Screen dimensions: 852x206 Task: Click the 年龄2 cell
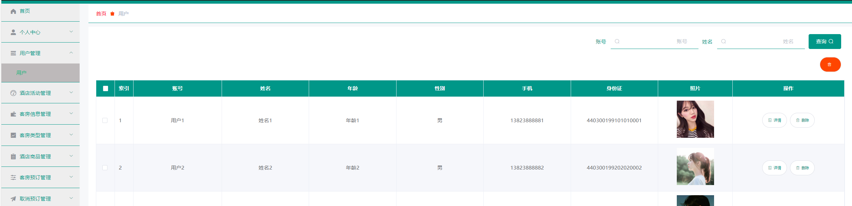(x=352, y=168)
